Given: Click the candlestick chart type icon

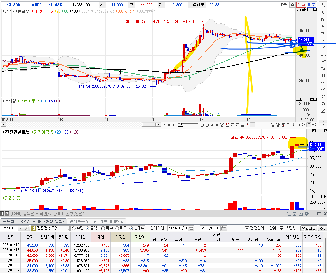Looking at the screenshot, I should point(323,75).
